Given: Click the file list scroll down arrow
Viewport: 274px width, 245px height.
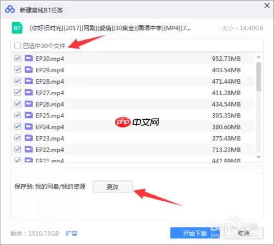Looking at the screenshot, I should (x=259, y=157).
